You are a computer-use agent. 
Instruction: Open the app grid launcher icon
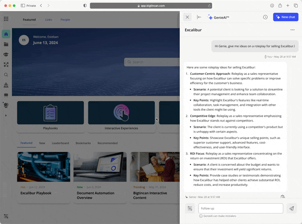coord(6,19)
